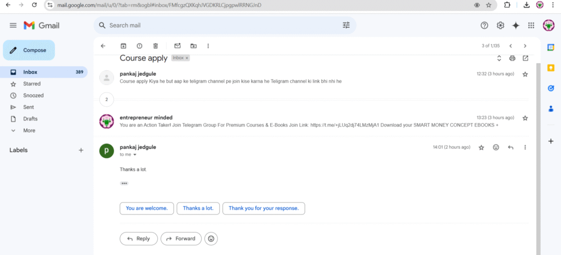The height and width of the screenshot is (255, 561).
Task: Expand the More section in the sidebar
Action: coord(29,130)
